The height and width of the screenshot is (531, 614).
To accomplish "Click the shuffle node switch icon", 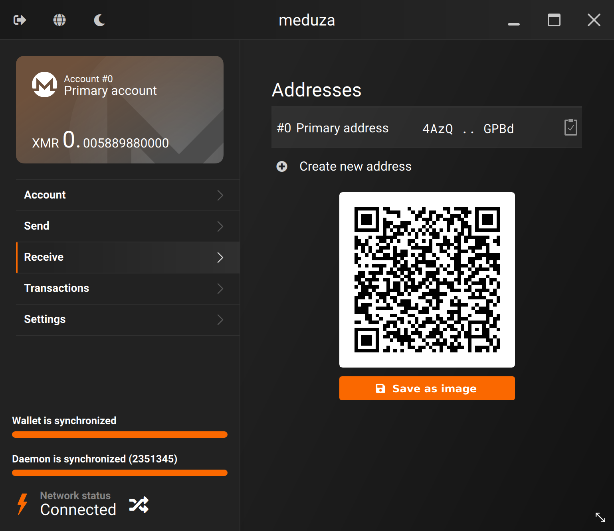I will tap(139, 505).
